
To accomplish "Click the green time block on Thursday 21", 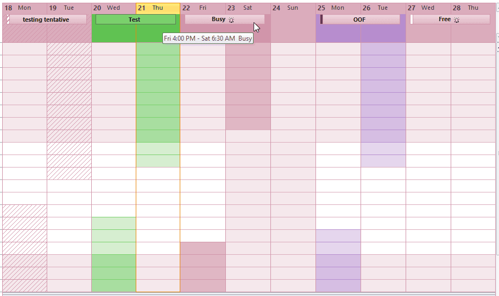I will point(158,105).
